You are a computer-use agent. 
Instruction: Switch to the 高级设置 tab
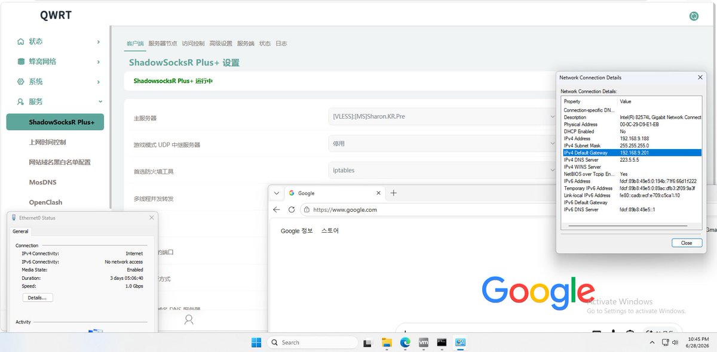coord(220,44)
